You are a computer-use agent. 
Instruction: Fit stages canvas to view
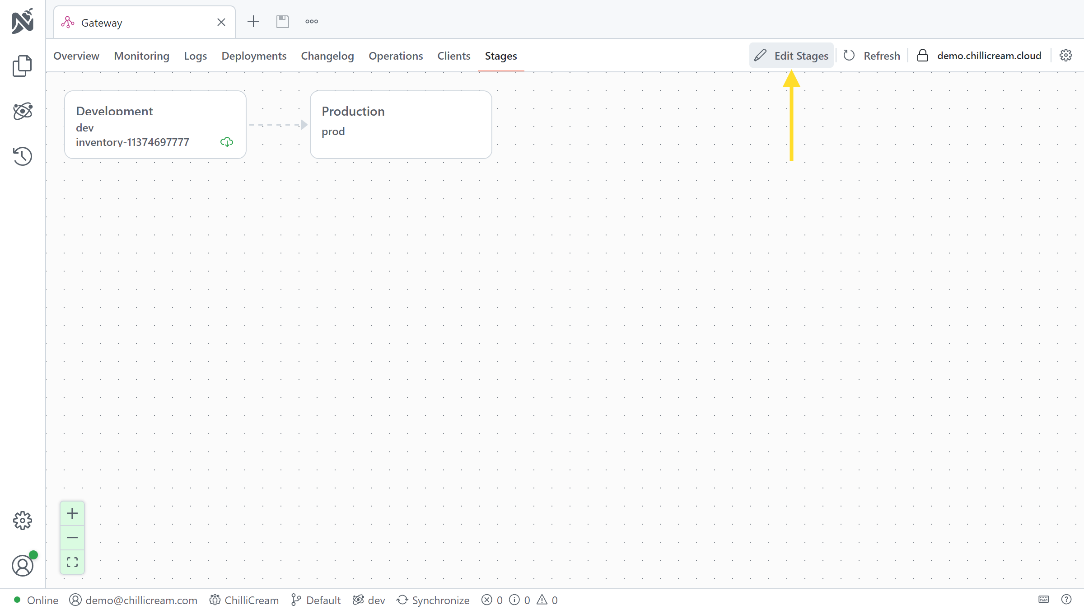(72, 562)
